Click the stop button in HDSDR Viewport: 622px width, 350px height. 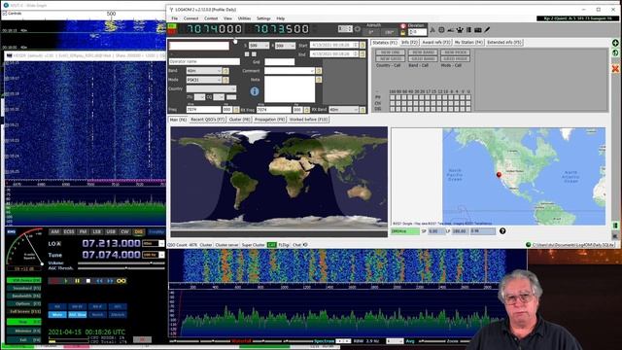(x=88, y=281)
